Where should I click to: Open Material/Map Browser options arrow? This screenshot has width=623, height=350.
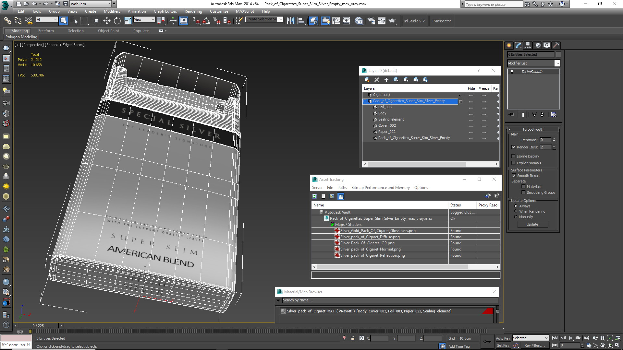(278, 300)
